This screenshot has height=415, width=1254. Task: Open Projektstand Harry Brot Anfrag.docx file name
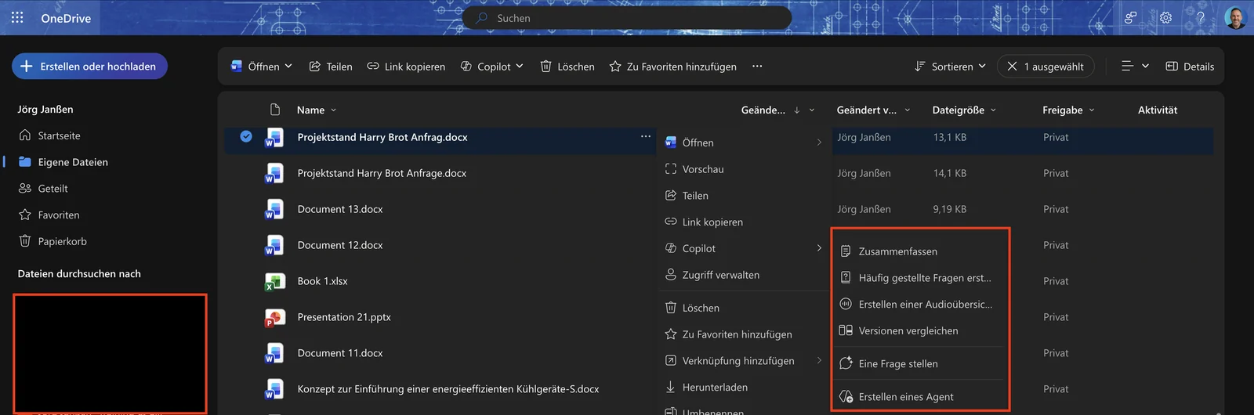382,137
